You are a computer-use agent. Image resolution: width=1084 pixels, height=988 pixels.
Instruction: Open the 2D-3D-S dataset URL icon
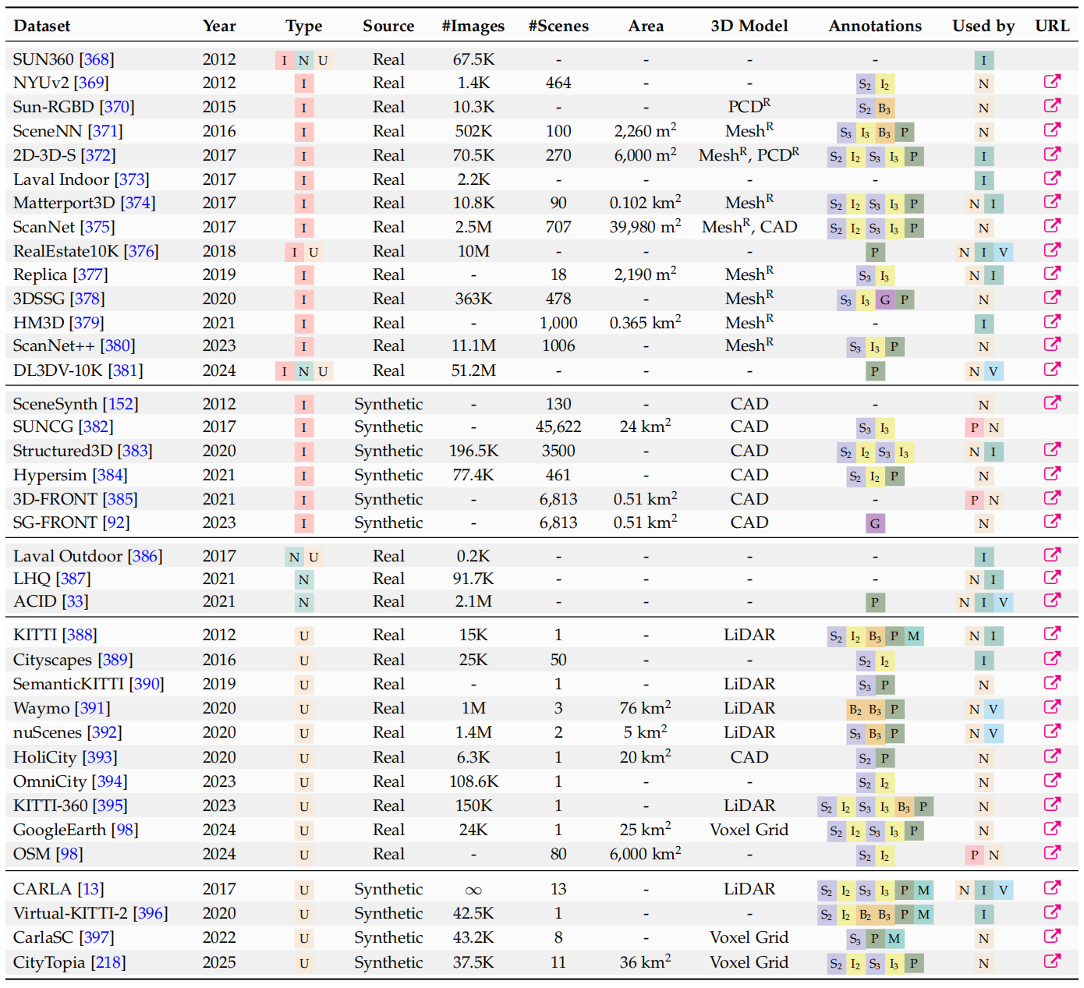[1052, 154]
